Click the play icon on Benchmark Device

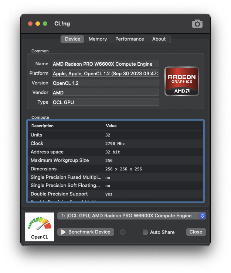click(x=63, y=232)
